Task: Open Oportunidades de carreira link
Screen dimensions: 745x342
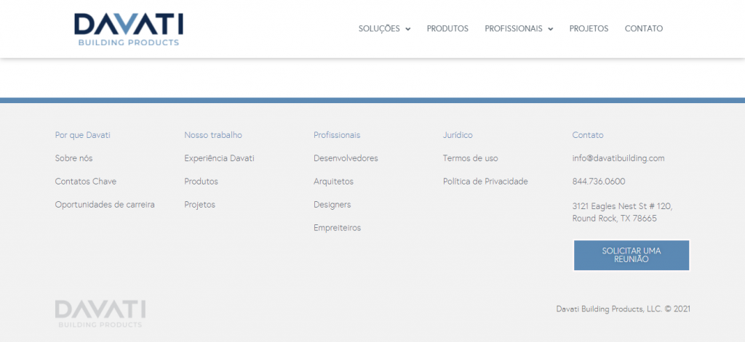Action: click(105, 205)
